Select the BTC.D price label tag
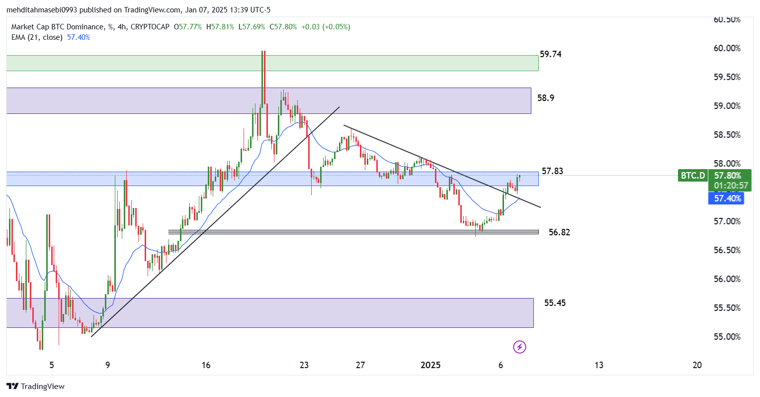Screen dimensions: 760x397 tap(693, 175)
